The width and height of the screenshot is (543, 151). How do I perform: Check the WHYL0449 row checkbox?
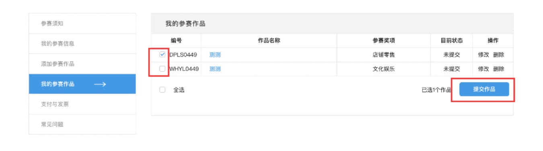(162, 69)
